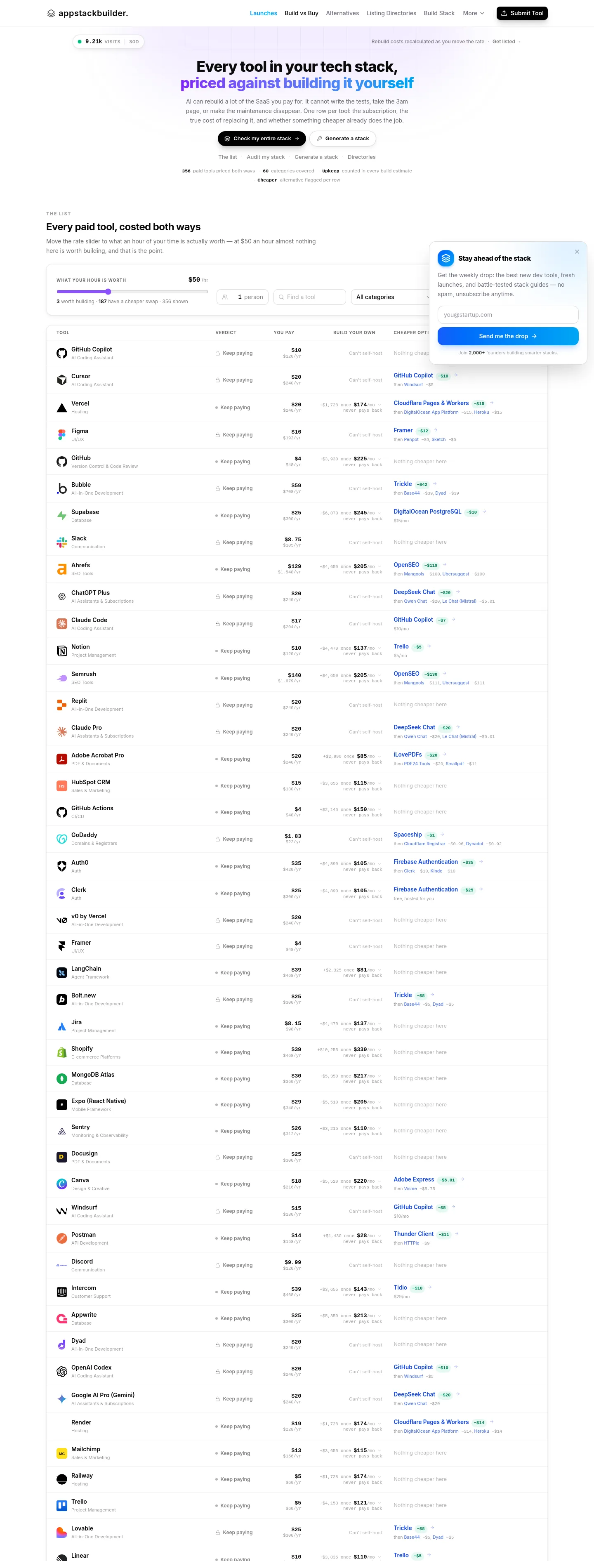Click the Adobe Acrobat Pro logo
Screen dimensions: 594x1561
(62, 759)
